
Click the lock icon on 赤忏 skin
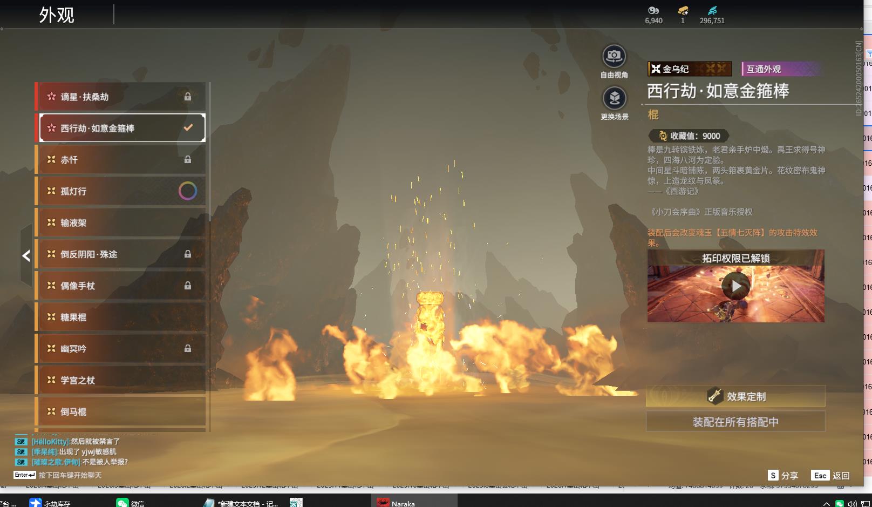pyautogui.click(x=187, y=159)
